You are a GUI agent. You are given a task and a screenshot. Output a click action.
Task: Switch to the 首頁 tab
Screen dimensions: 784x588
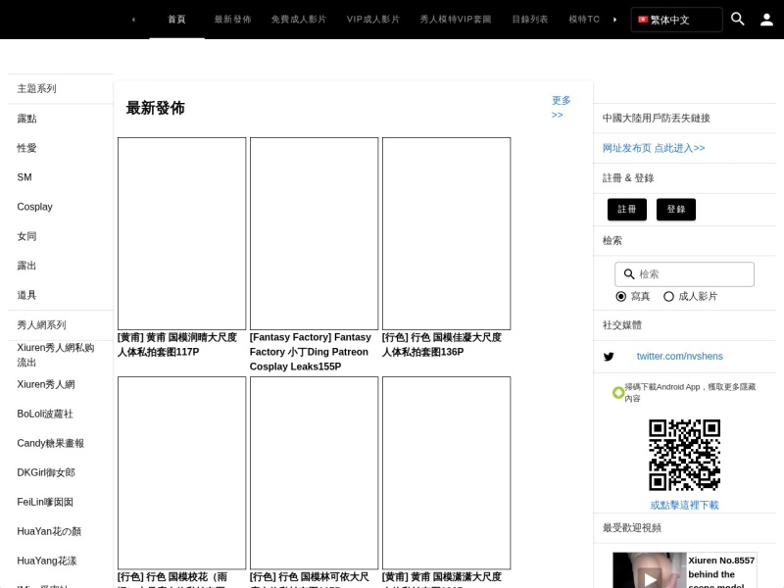coord(176,20)
